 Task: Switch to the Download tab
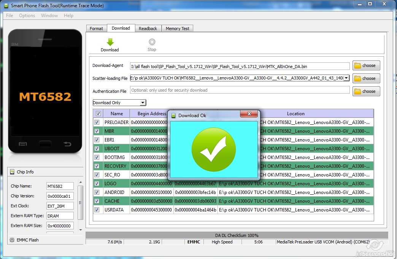(x=121, y=28)
